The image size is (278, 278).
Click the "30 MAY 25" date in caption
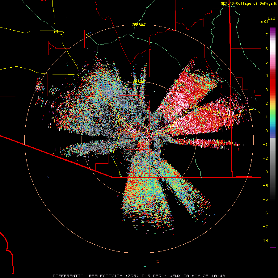click(196, 276)
